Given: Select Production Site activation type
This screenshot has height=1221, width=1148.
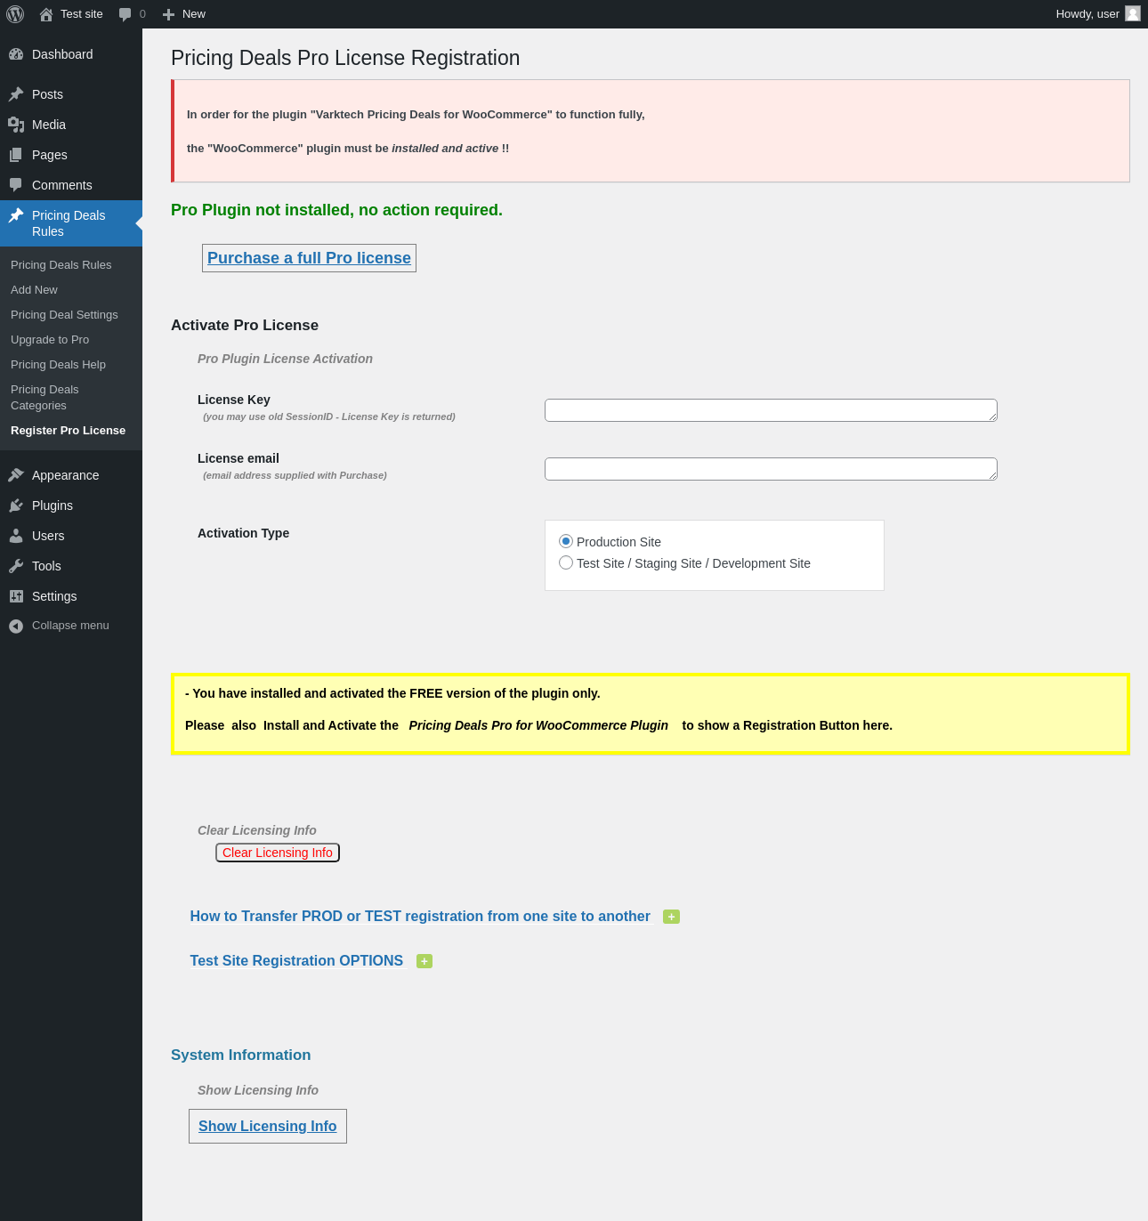Looking at the screenshot, I should pos(566,541).
